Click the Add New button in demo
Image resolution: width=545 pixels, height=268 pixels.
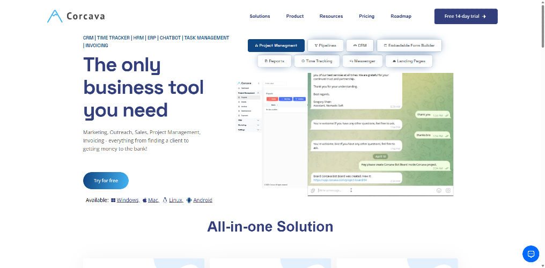pyautogui.click(x=285, y=99)
